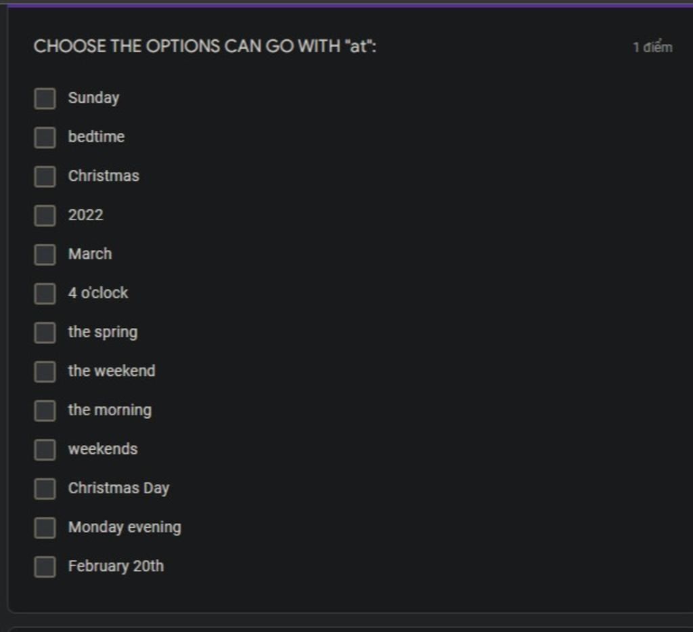Viewport: 693px width, 632px height.
Task: Tick the Christmas Day checkbox
Action: point(45,488)
